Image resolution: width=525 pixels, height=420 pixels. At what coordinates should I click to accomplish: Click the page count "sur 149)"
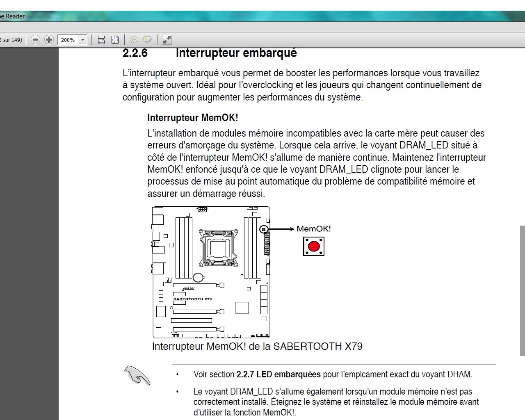click(13, 40)
